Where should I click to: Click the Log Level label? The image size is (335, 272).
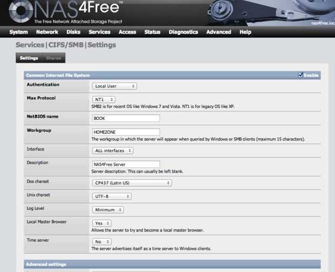35,208
